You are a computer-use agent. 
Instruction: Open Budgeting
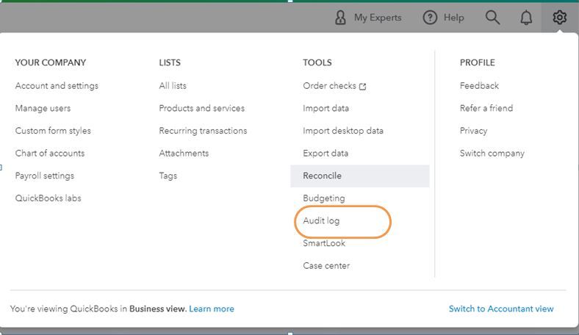(x=324, y=198)
